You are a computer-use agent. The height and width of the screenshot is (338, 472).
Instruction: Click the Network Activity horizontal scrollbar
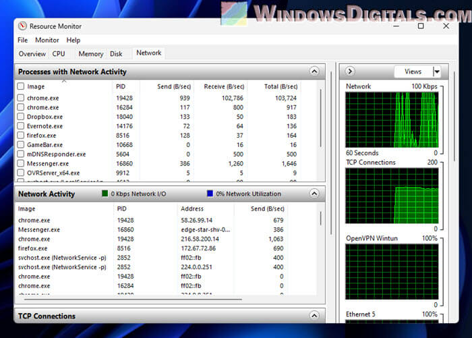[x=133, y=300]
